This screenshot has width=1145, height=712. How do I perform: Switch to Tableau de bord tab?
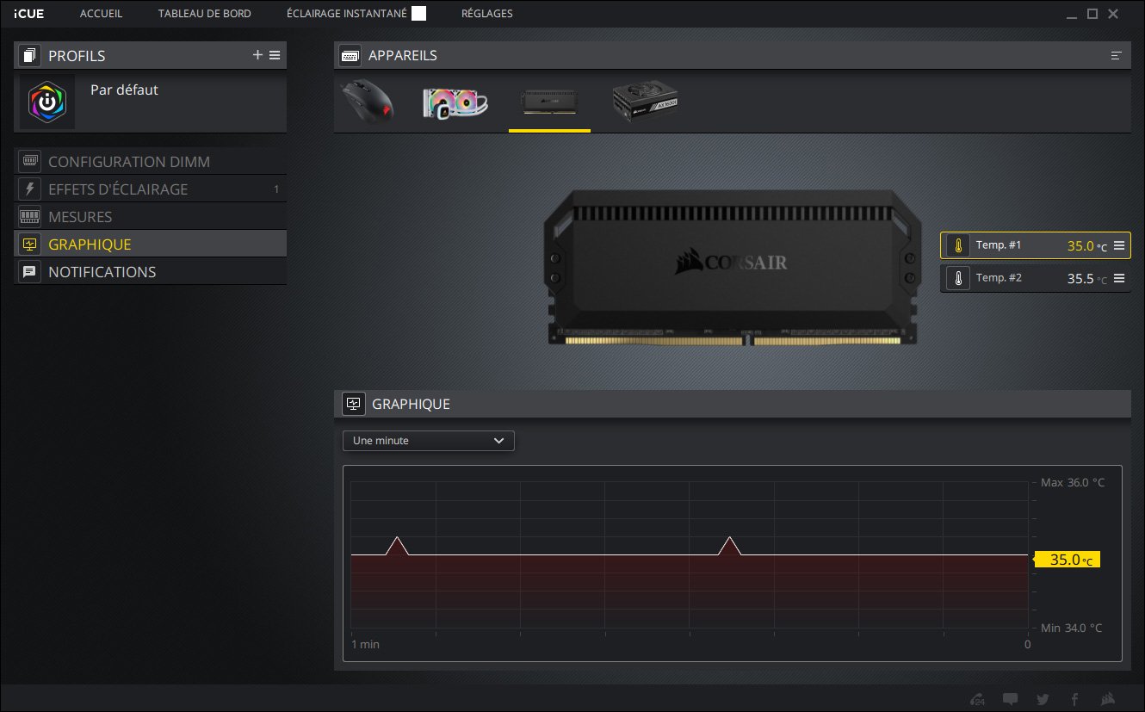coord(205,14)
